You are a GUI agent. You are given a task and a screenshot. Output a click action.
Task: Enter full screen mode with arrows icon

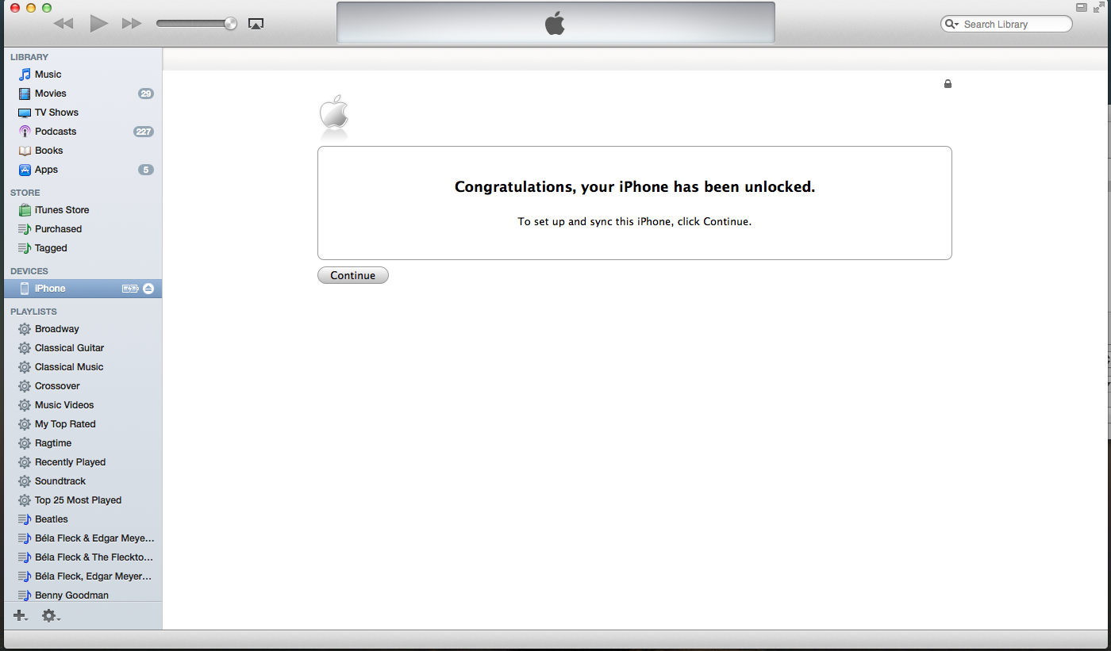tap(1099, 7)
